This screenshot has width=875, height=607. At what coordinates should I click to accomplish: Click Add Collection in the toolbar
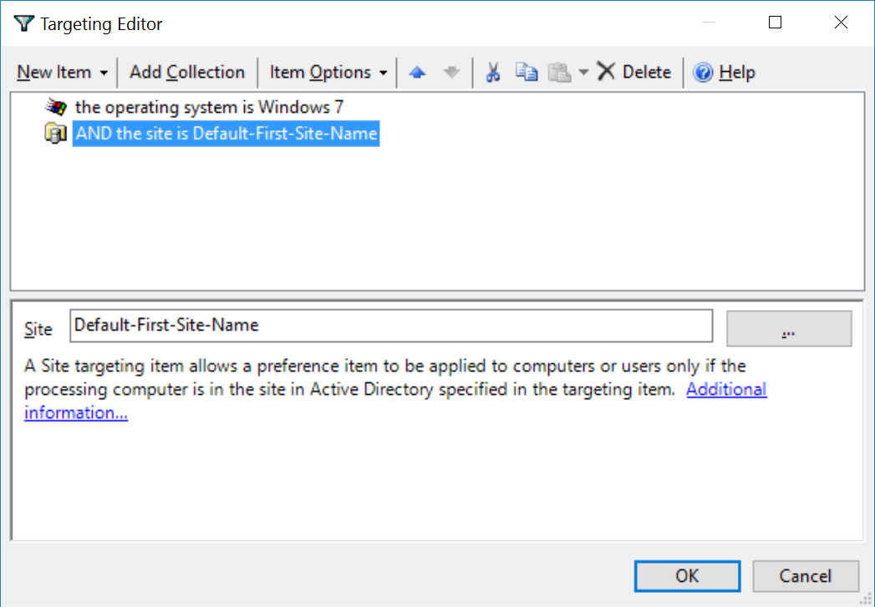click(x=187, y=73)
